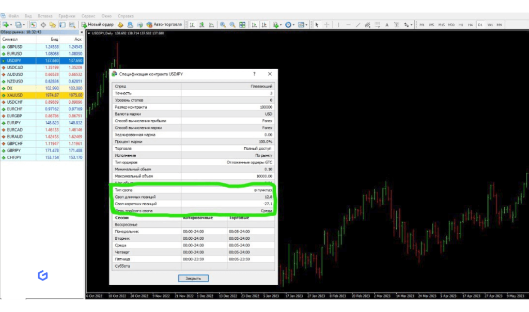This screenshot has width=529, height=312.
Task: Click the Закрыть button in dialog
Action: (x=193, y=278)
